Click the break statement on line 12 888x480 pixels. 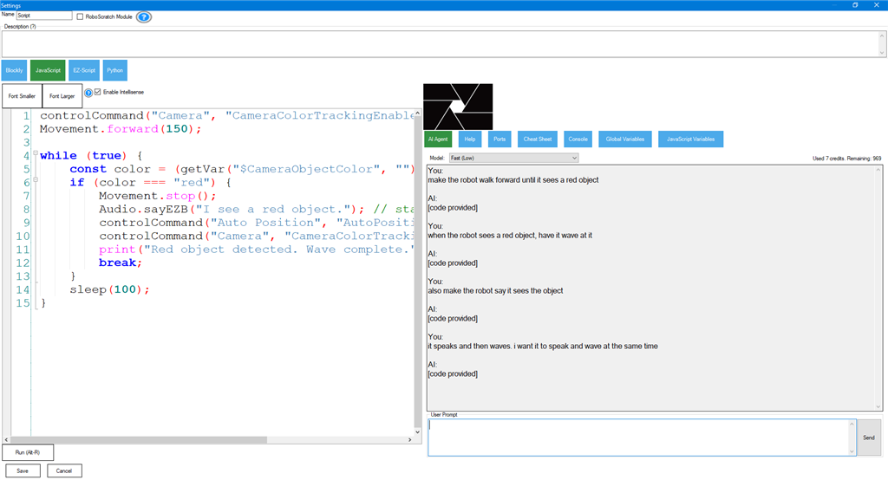point(120,263)
